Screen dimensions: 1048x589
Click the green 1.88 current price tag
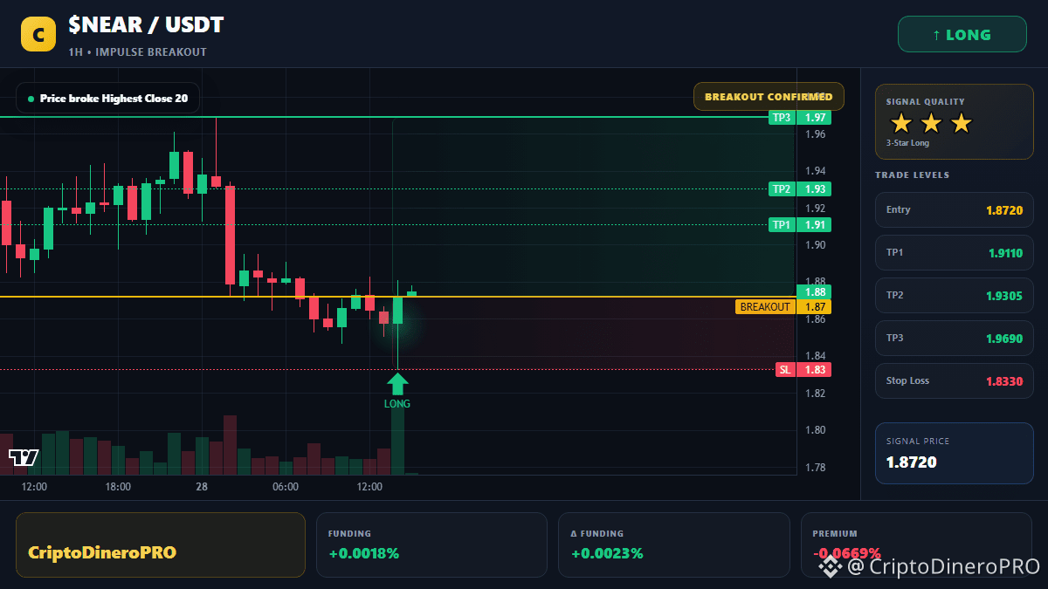[814, 292]
